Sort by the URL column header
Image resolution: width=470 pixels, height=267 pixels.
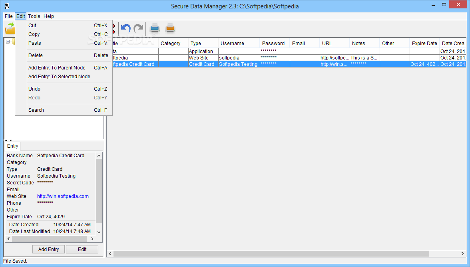pos(335,44)
